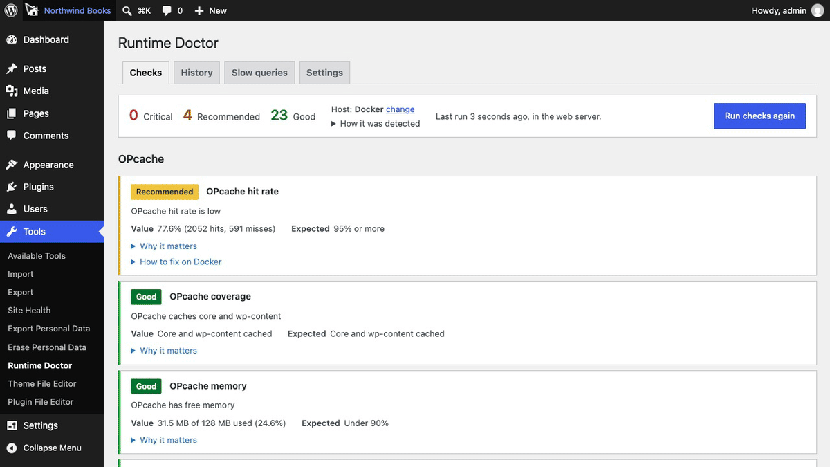Image resolution: width=830 pixels, height=467 pixels.
Task: Click the Good badge on OPcache memory
Action: tap(146, 386)
